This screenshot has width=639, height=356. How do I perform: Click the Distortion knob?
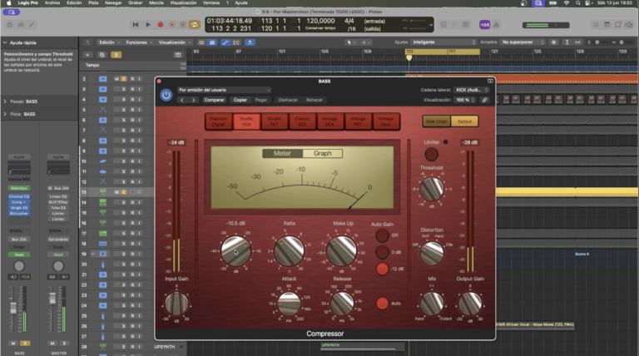click(x=432, y=254)
